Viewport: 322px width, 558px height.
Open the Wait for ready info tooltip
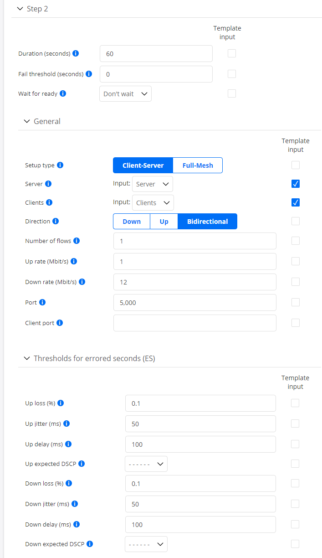[x=63, y=93]
